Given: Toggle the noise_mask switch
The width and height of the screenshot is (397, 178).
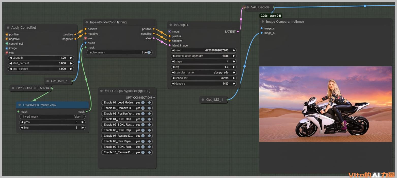Looking at the screenshot, I should (x=149, y=53).
